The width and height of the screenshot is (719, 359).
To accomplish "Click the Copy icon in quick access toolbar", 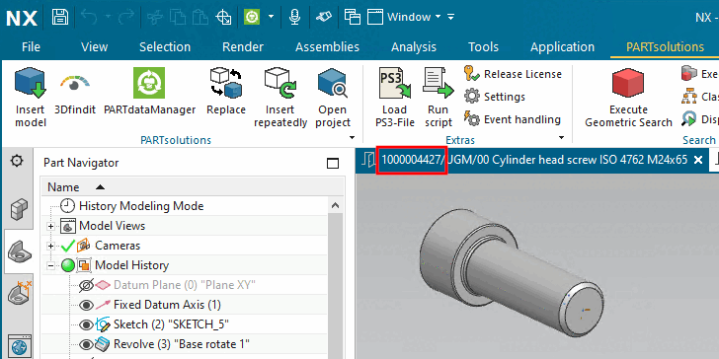I will point(178,18).
